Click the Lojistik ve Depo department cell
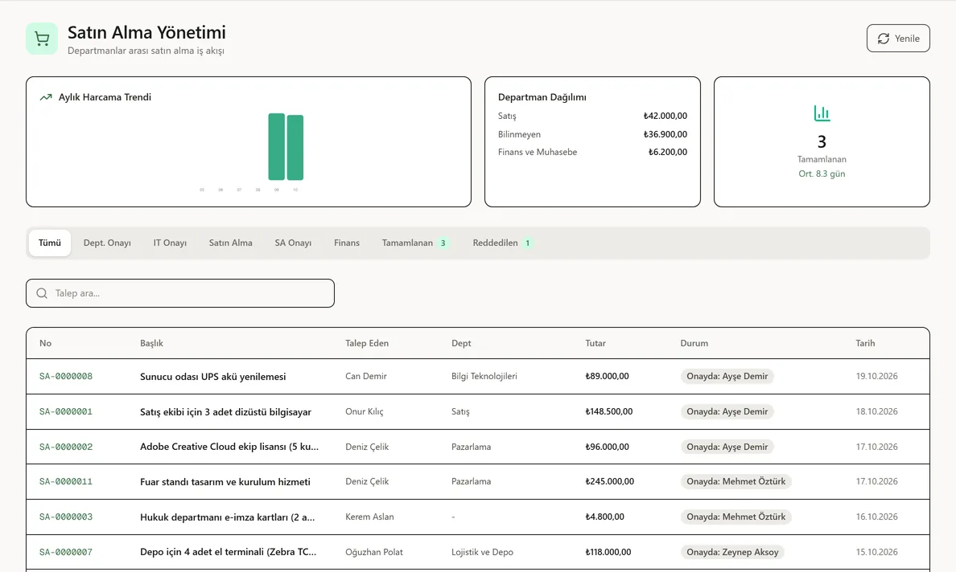956x572 pixels. (x=482, y=552)
